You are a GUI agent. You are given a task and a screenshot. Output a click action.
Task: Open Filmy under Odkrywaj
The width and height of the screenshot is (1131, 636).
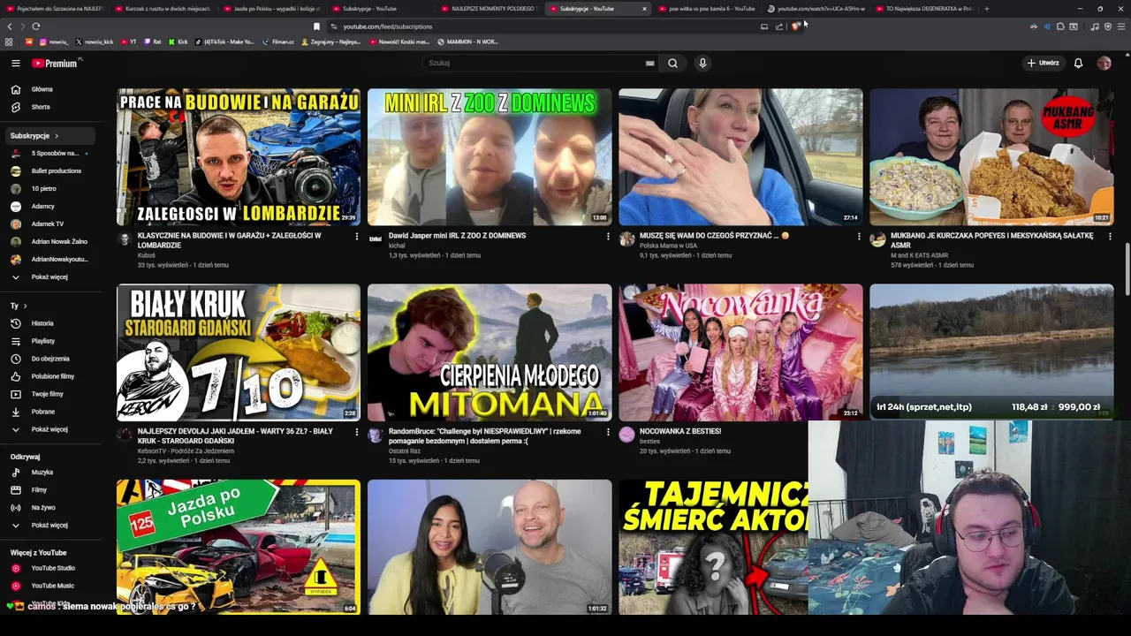coord(39,490)
